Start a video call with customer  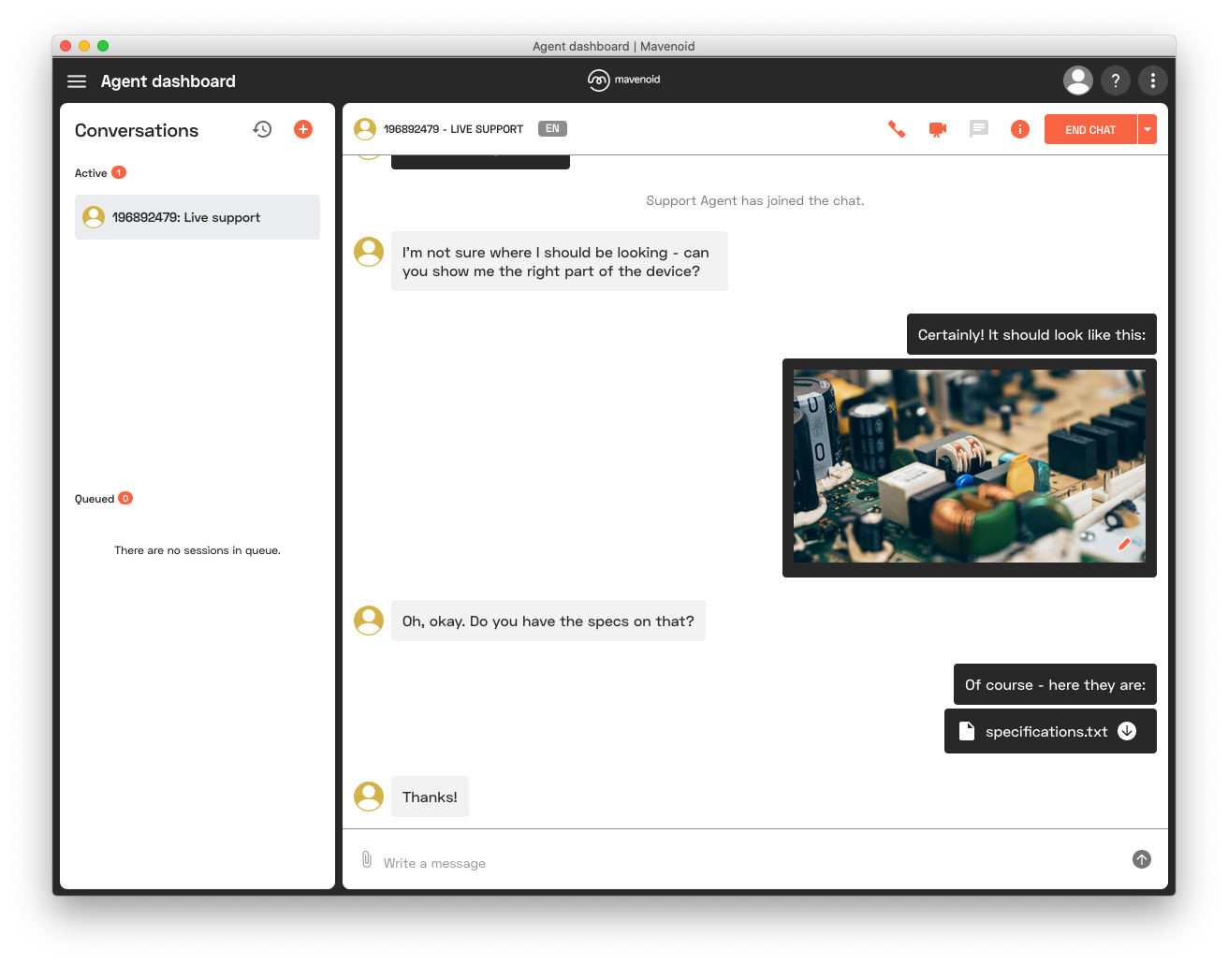tap(938, 129)
